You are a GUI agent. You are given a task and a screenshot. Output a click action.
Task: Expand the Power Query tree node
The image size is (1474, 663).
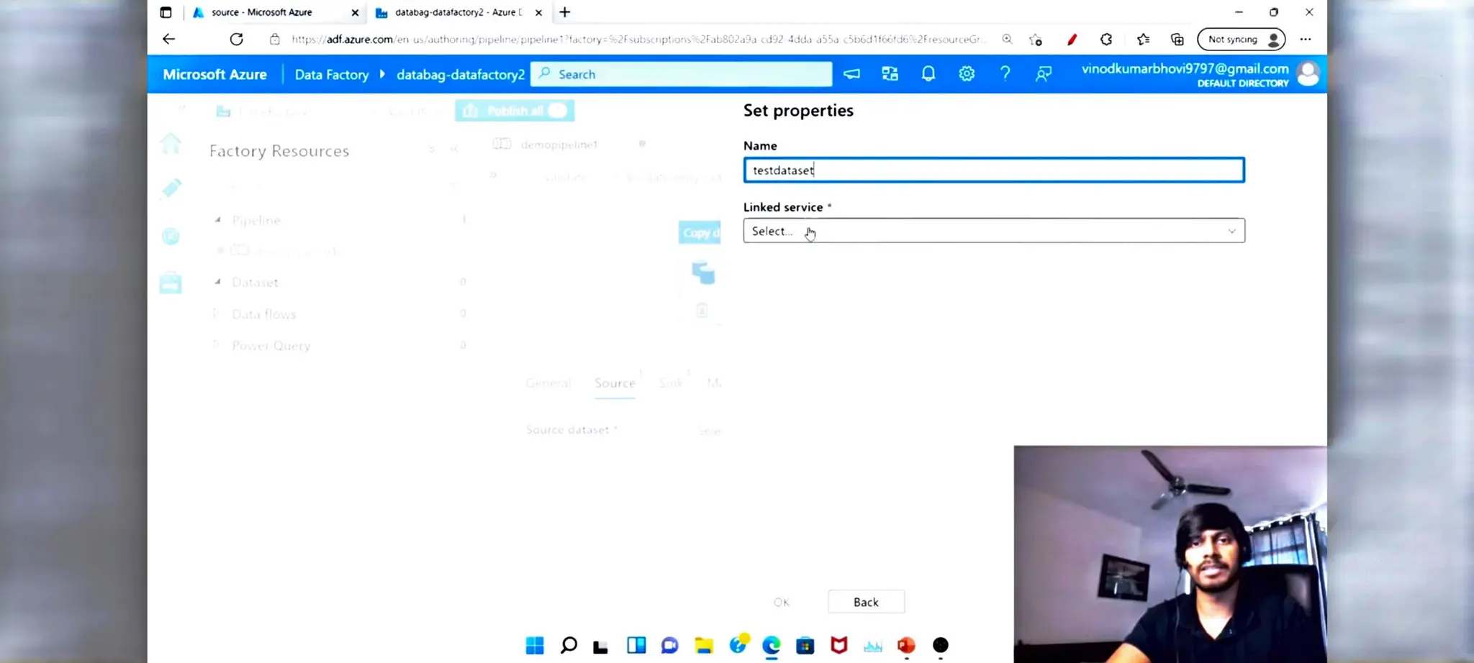(215, 345)
